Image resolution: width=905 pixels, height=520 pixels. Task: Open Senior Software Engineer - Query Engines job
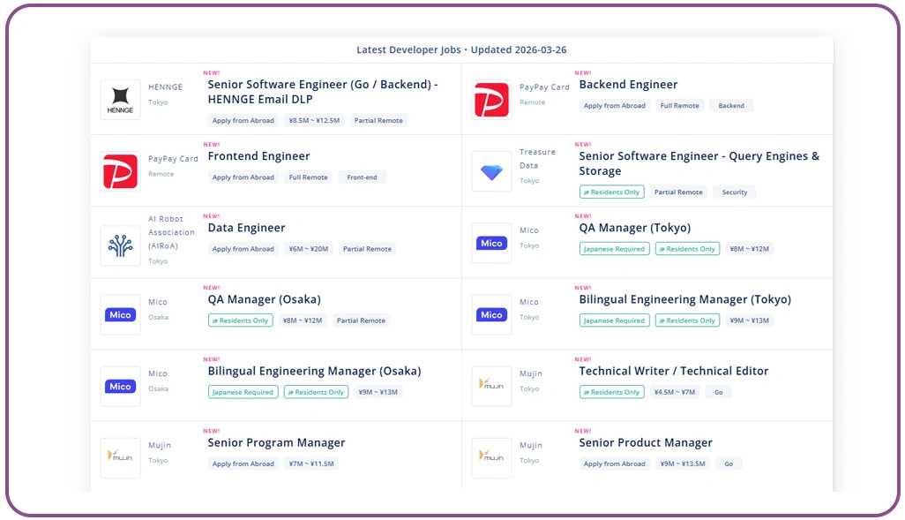pyautogui.click(x=699, y=163)
